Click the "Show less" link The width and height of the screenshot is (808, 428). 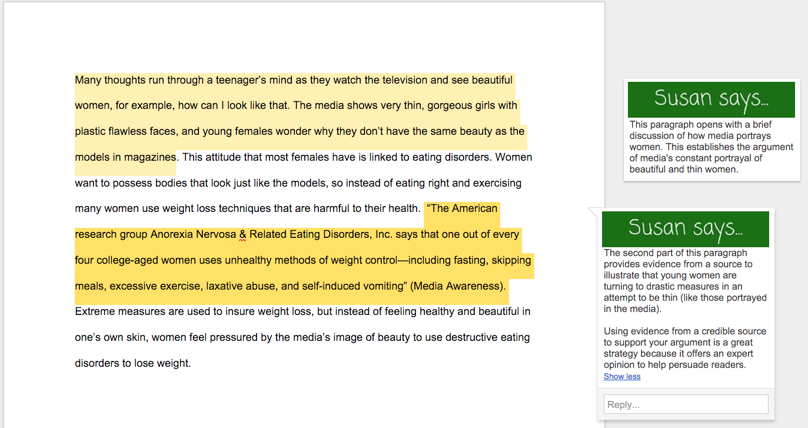coord(622,377)
